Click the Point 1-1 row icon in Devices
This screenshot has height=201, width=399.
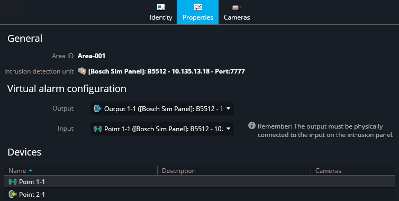tap(13, 181)
